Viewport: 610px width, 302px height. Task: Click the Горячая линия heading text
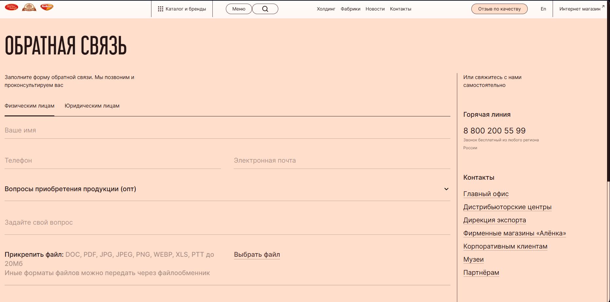[487, 115]
